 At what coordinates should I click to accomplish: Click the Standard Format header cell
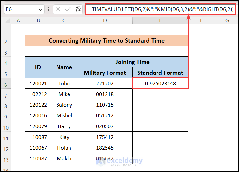coord(160,73)
